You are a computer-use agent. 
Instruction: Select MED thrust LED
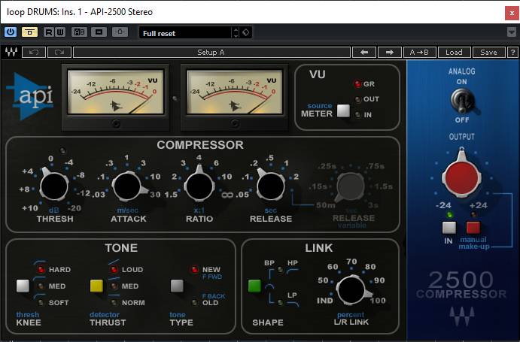[114, 286]
